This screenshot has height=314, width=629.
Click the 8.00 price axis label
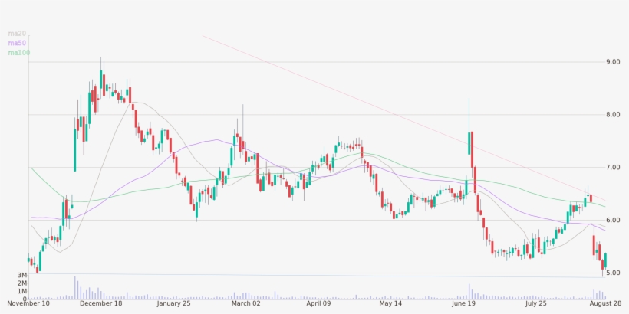point(613,115)
